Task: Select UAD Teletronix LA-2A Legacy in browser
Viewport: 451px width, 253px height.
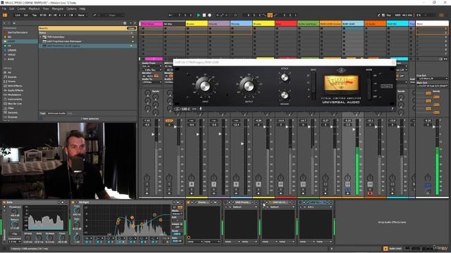Action: click(87, 46)
